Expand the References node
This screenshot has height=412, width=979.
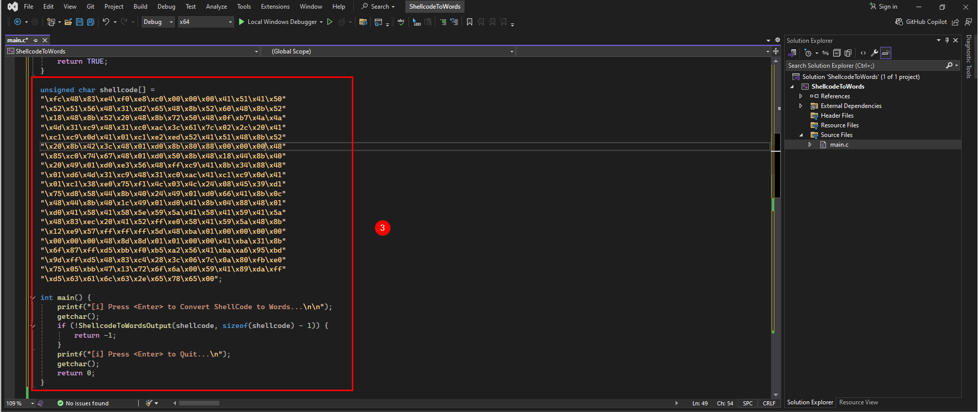point(801,96)
